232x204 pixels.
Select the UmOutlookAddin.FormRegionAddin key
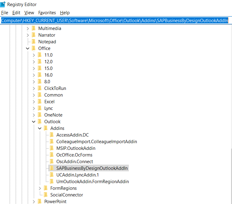pyautogui.click(x=93, y=182)
